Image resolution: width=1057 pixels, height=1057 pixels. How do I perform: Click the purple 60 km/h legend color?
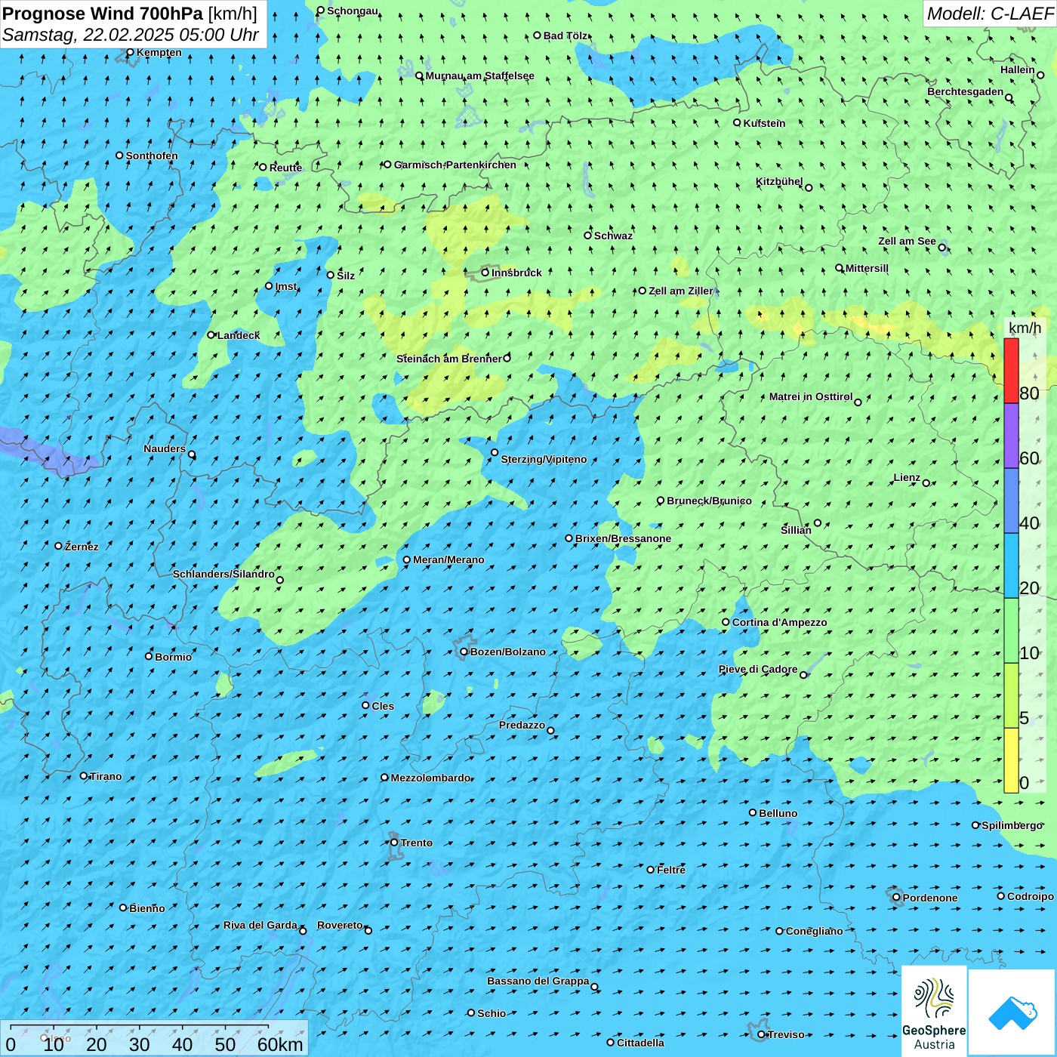coord(1011,436)
